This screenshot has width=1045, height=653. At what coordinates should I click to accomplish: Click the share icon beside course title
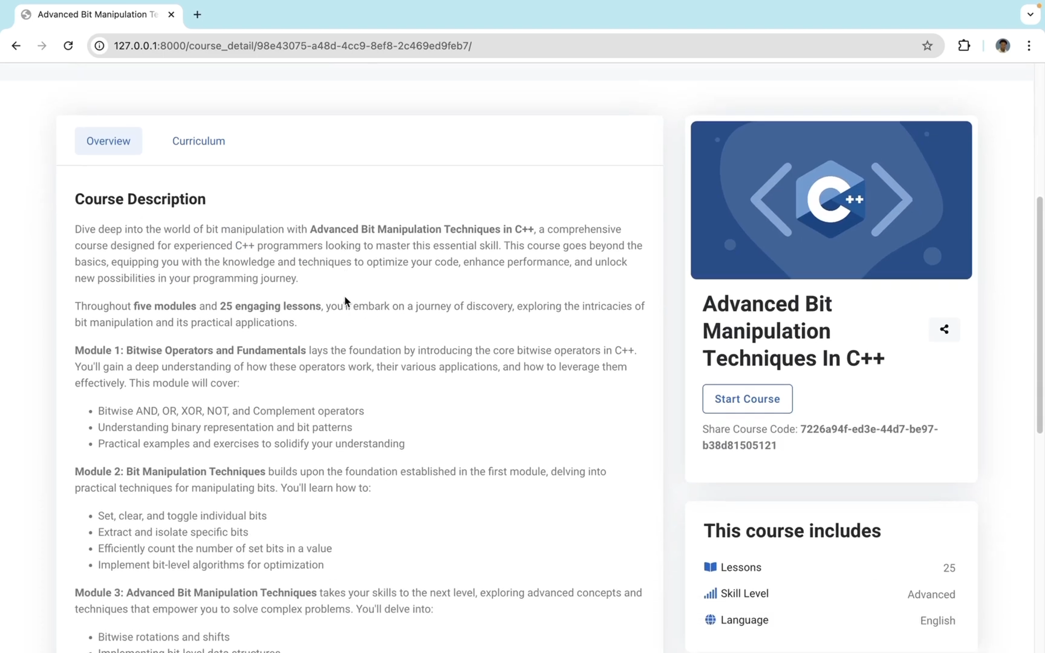point(944,329)
